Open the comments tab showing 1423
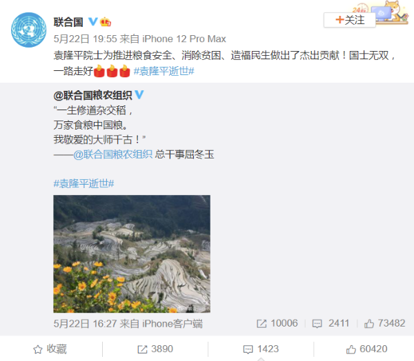This screenshot has width=414, height=361. (x=261, y=349)
